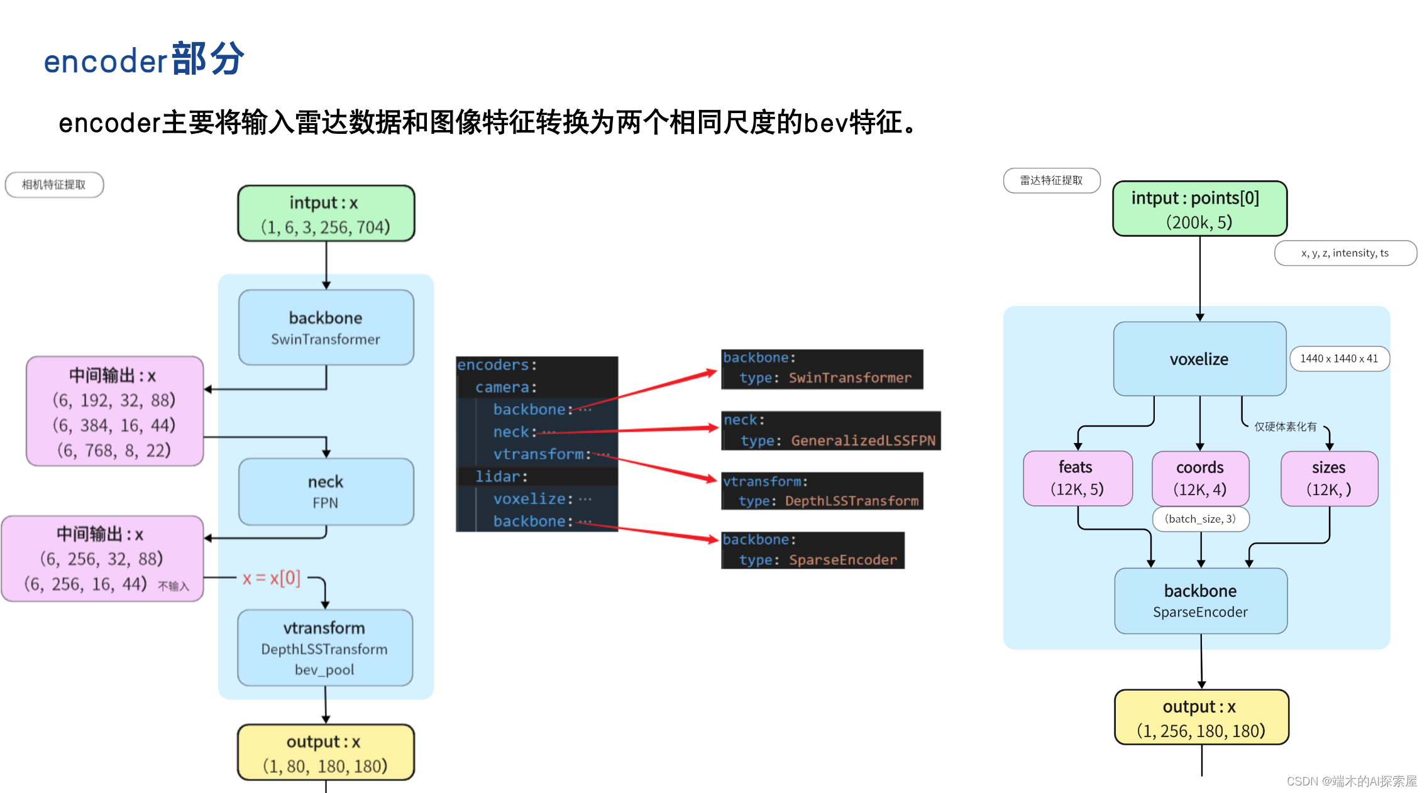Select the backbone SparseEncoder block

(x=1199, y=600)
